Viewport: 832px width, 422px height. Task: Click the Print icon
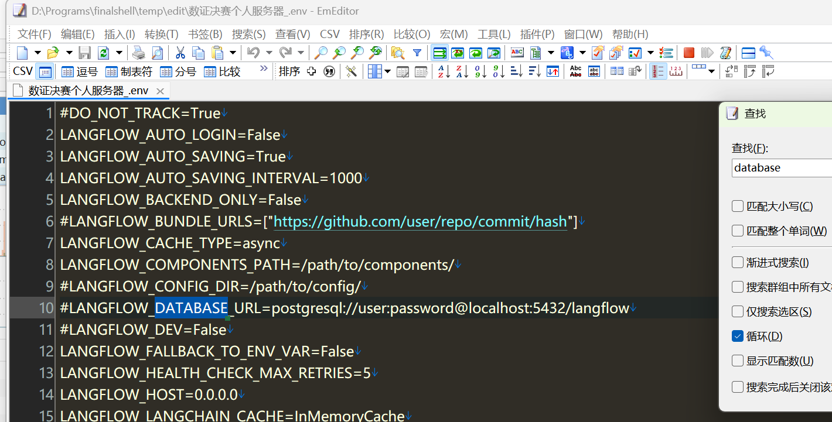(139, 53)
